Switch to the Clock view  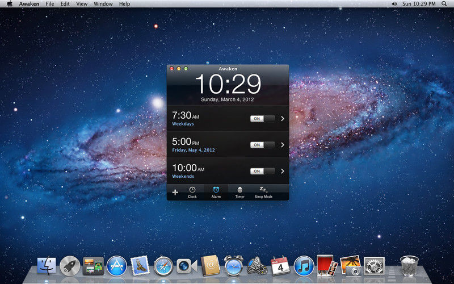[192, 193]
